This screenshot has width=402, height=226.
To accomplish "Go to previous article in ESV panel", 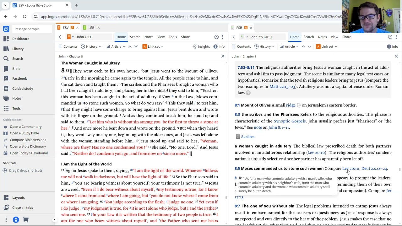I will (x=130, y=46).
